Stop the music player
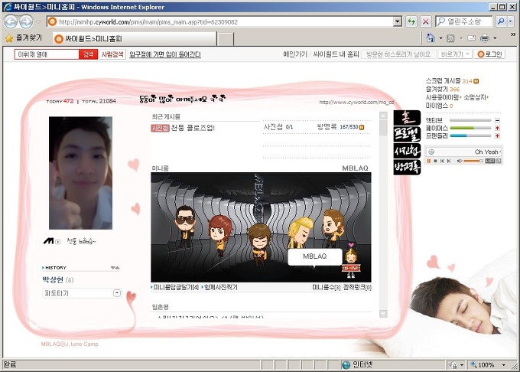Viewport: 520px width, 372px height. click(435, 161)
